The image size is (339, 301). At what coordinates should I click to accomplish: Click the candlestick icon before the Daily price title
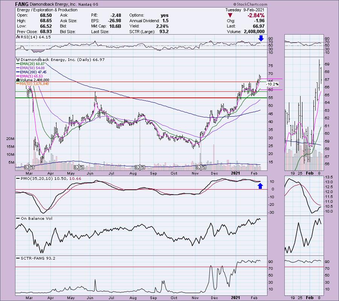(18, 59)
